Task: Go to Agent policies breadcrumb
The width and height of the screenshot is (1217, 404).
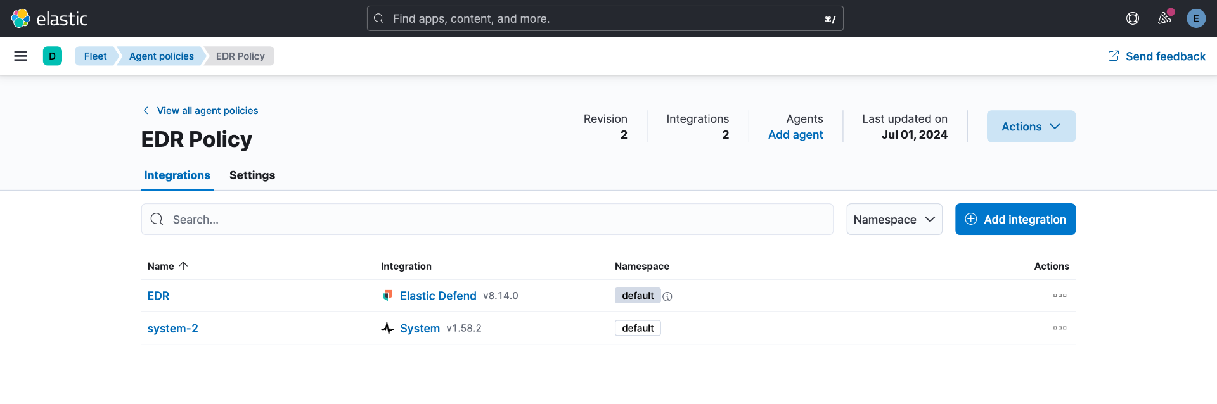Action: click(x=162, y=56)
